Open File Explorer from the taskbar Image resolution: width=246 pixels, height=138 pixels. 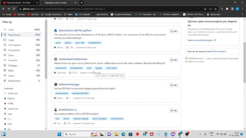coord(116,134)
